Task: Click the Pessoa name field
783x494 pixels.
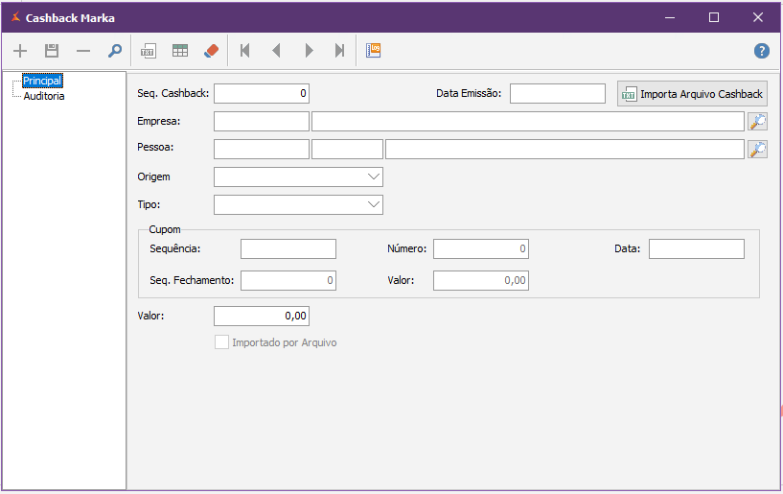Action: 564,150
